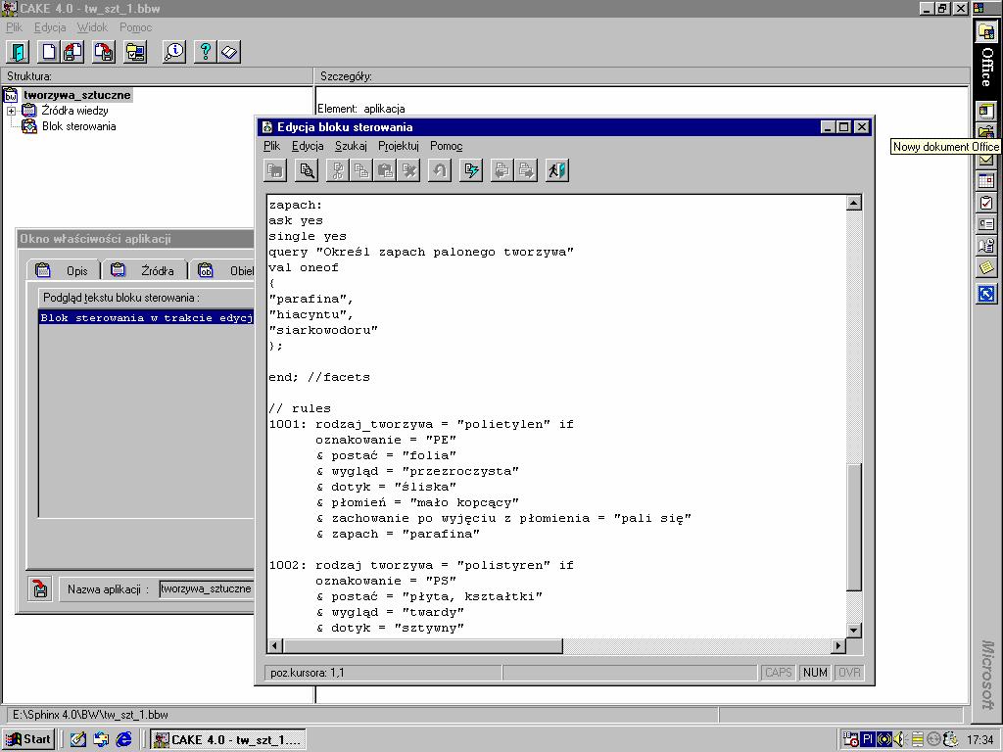Image resolution: width=1003 pixels, height=752 pixels.
Task: Click the blue arrows icon on Office bar
Action: tap(985, 294)
